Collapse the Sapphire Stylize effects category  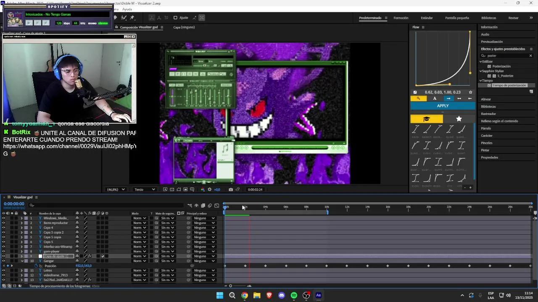pyautogui.click(x=481, y=71)
